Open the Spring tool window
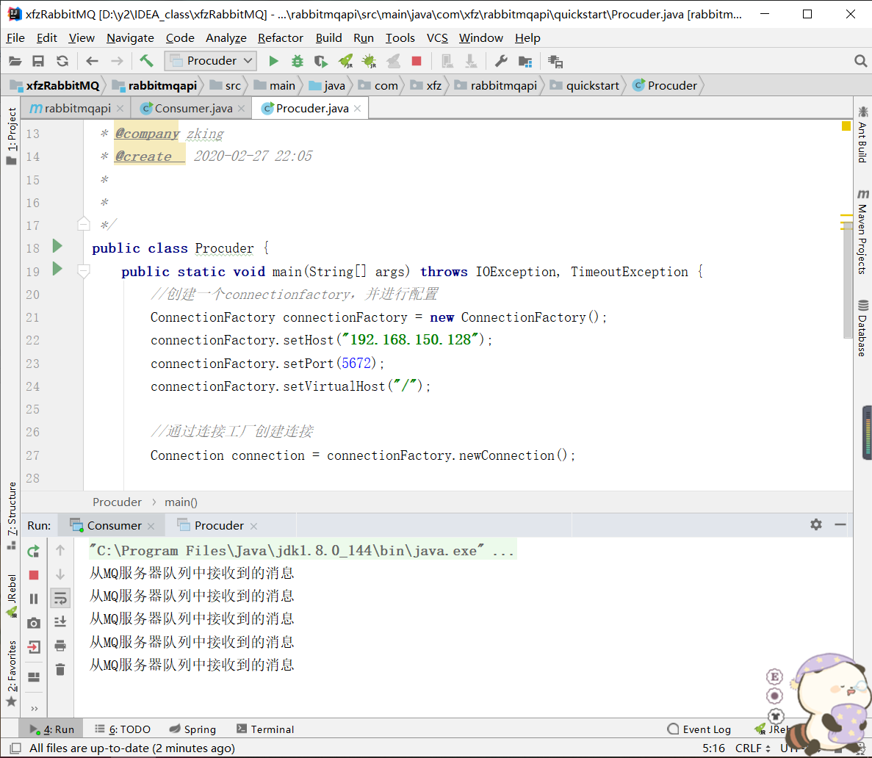This screenshot has height=758, width=872. pyautogui.click(x=192, y=729)
